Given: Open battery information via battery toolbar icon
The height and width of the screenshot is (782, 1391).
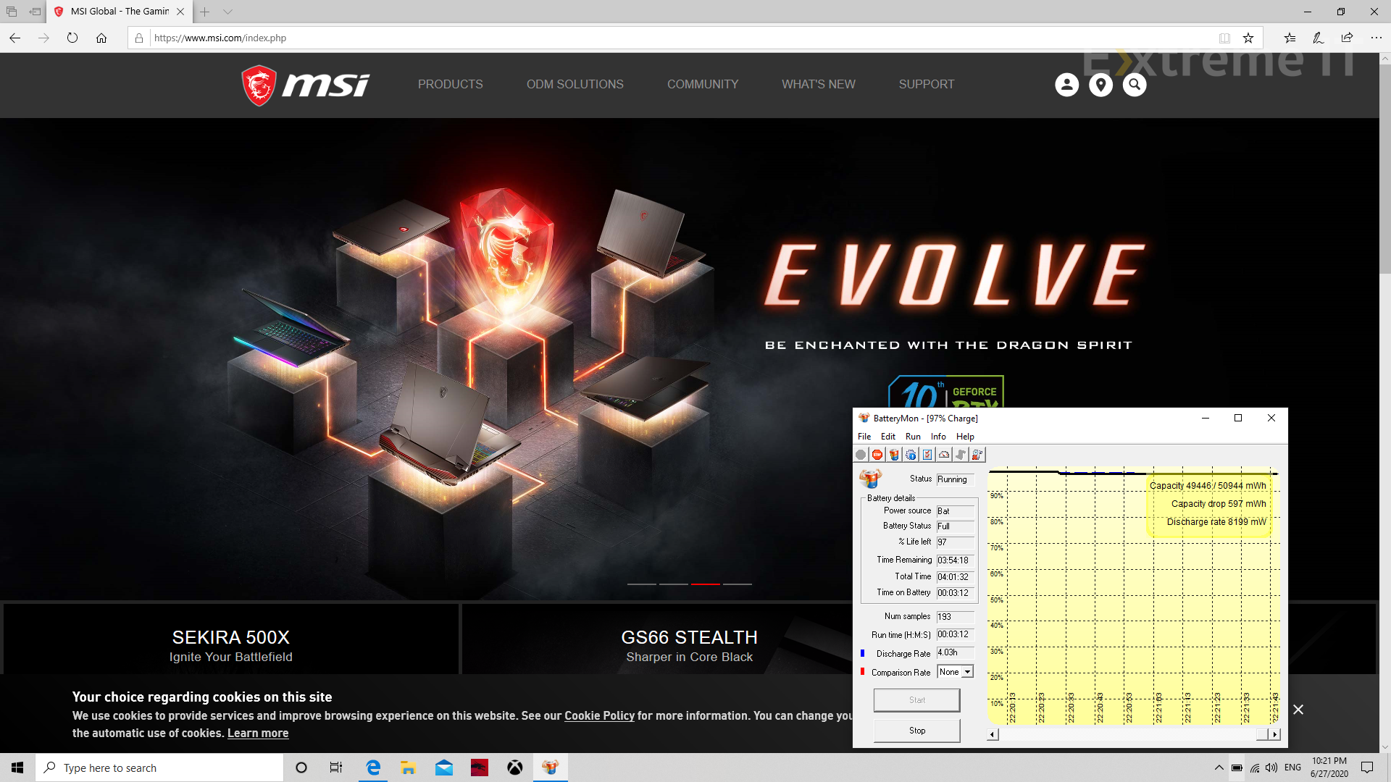Looking at the screenshot, I should point(894,455).
